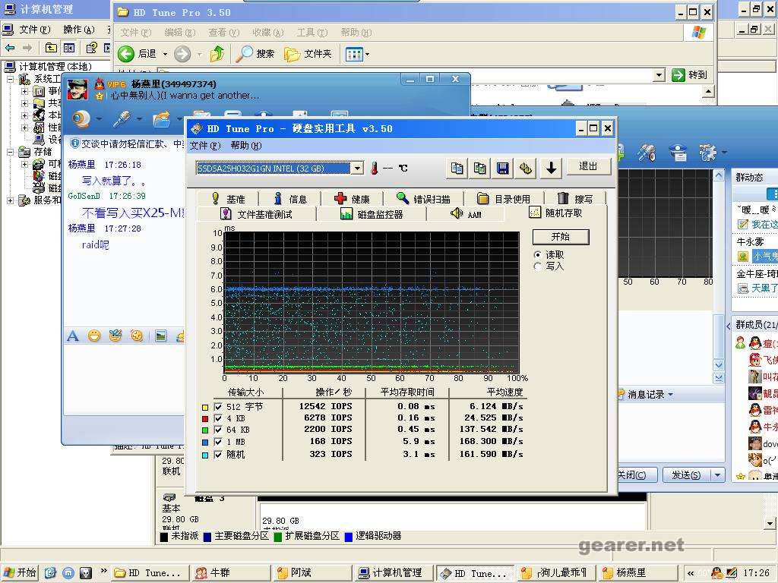Open the Views icon in Explorer toolbar
The width and height of the screenshot is (778, 583).
click(354, 54)
